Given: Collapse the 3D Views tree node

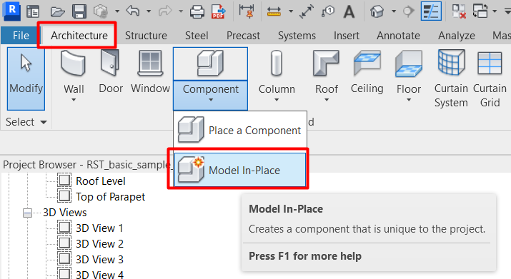Looking at the screenshot, I should point(28,213).
